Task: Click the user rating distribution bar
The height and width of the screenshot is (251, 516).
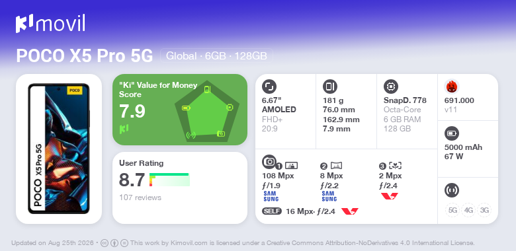Action: pyautogui.click(x=169, y=180)
